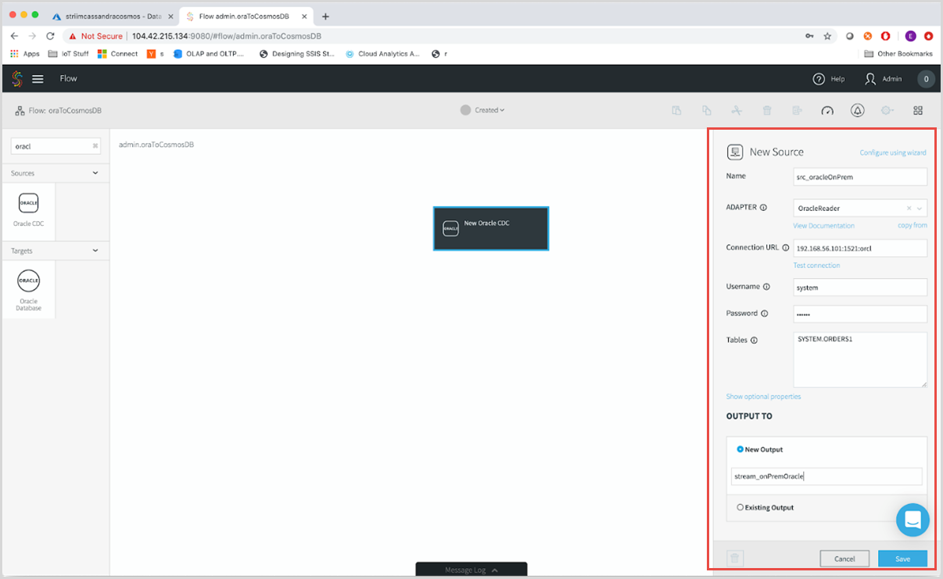
Task: Collapse the Sources section
Action: click(95, 173)
